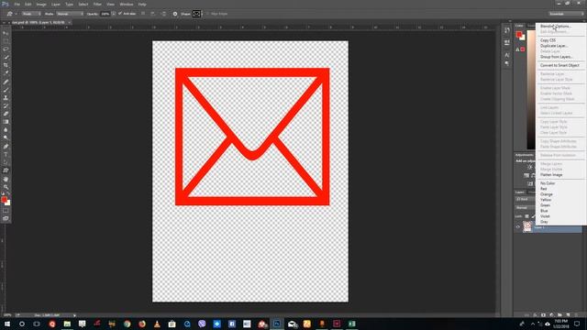Open the Character panel icon in dock
Screen dimensions: 587x330
click(x=507, y=55)
